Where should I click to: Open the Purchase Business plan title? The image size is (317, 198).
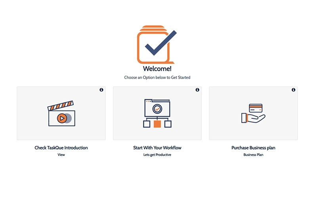pos(253,148)
